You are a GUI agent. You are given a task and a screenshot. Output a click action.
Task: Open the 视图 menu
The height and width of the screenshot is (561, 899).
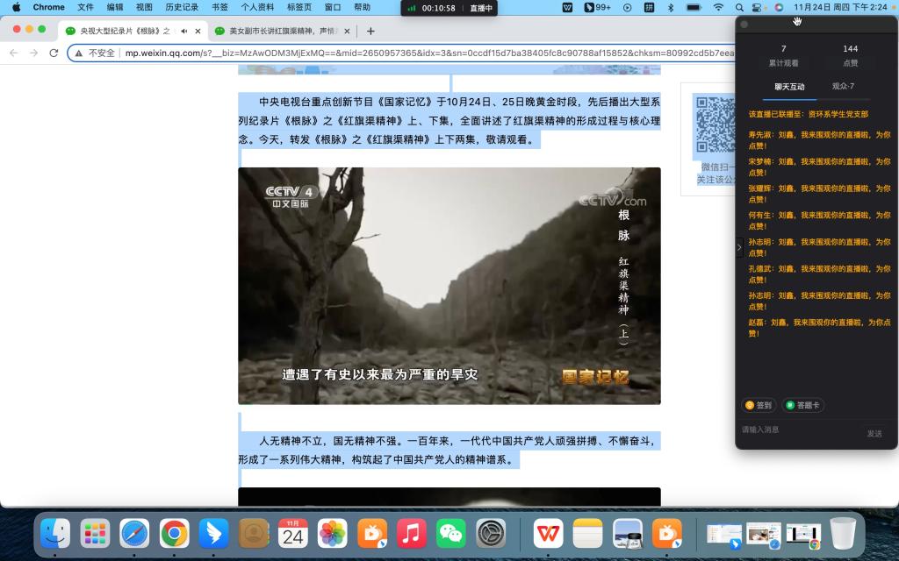pyautogui.click(x=144, y=7)
